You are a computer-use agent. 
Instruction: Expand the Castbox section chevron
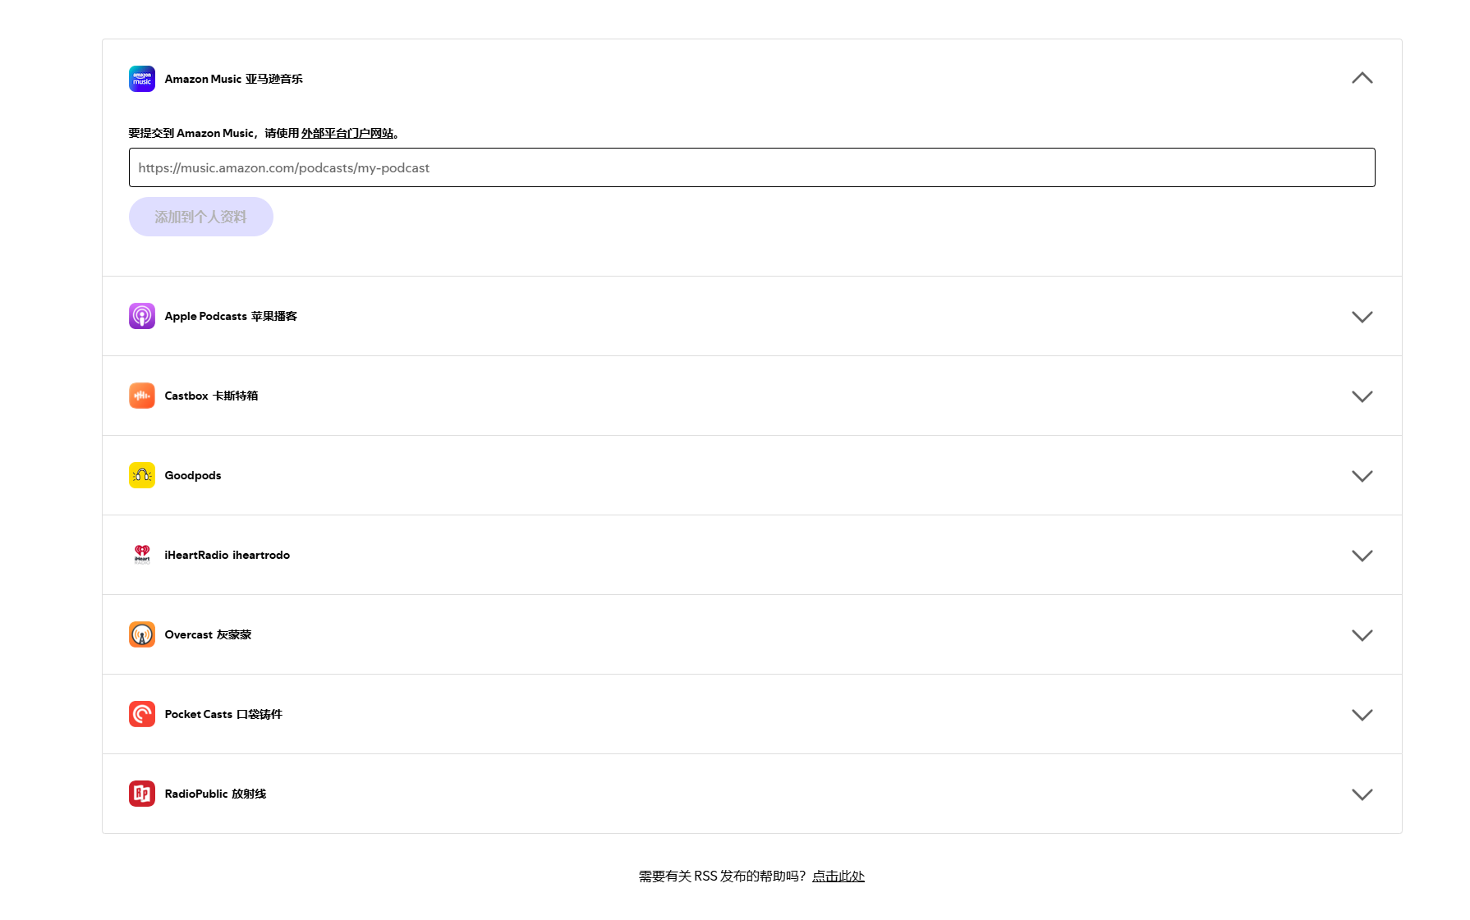click(1362, 396)
